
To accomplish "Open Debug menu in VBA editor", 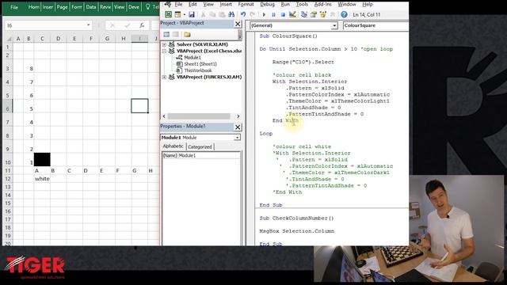I will pos(267,4).
